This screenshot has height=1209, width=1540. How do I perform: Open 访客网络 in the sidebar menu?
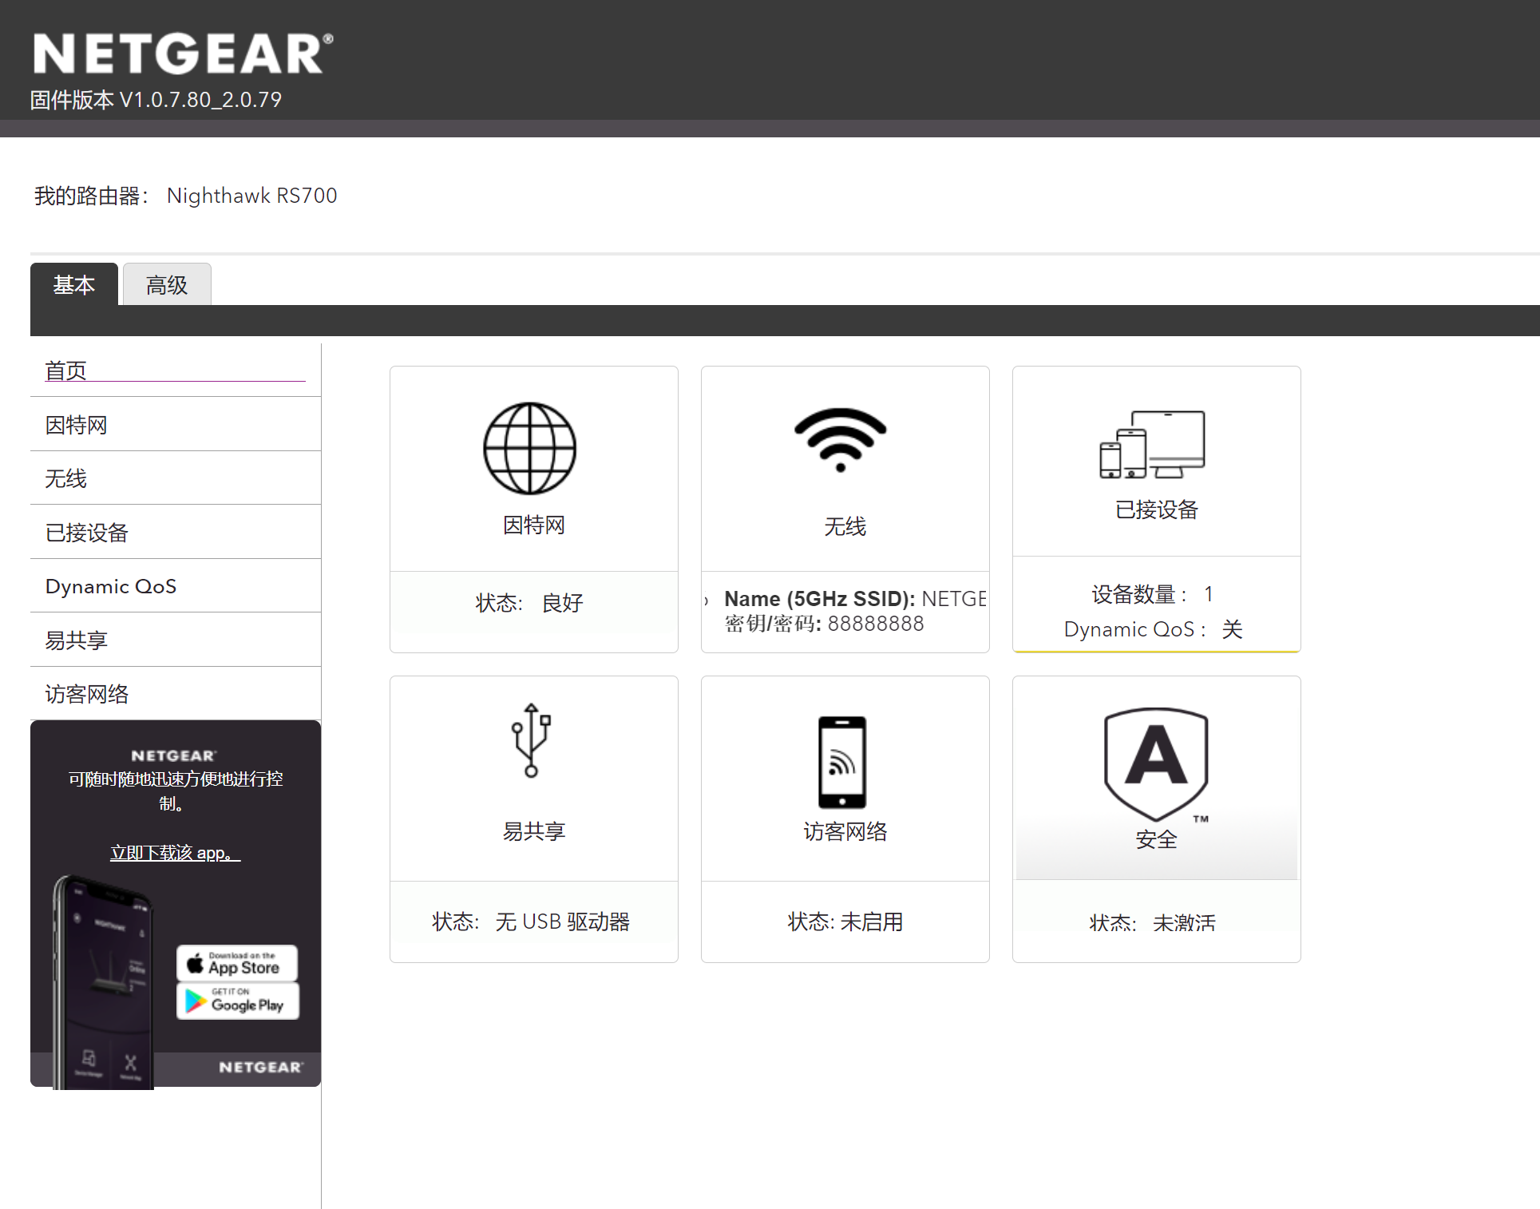coord(176,694)
